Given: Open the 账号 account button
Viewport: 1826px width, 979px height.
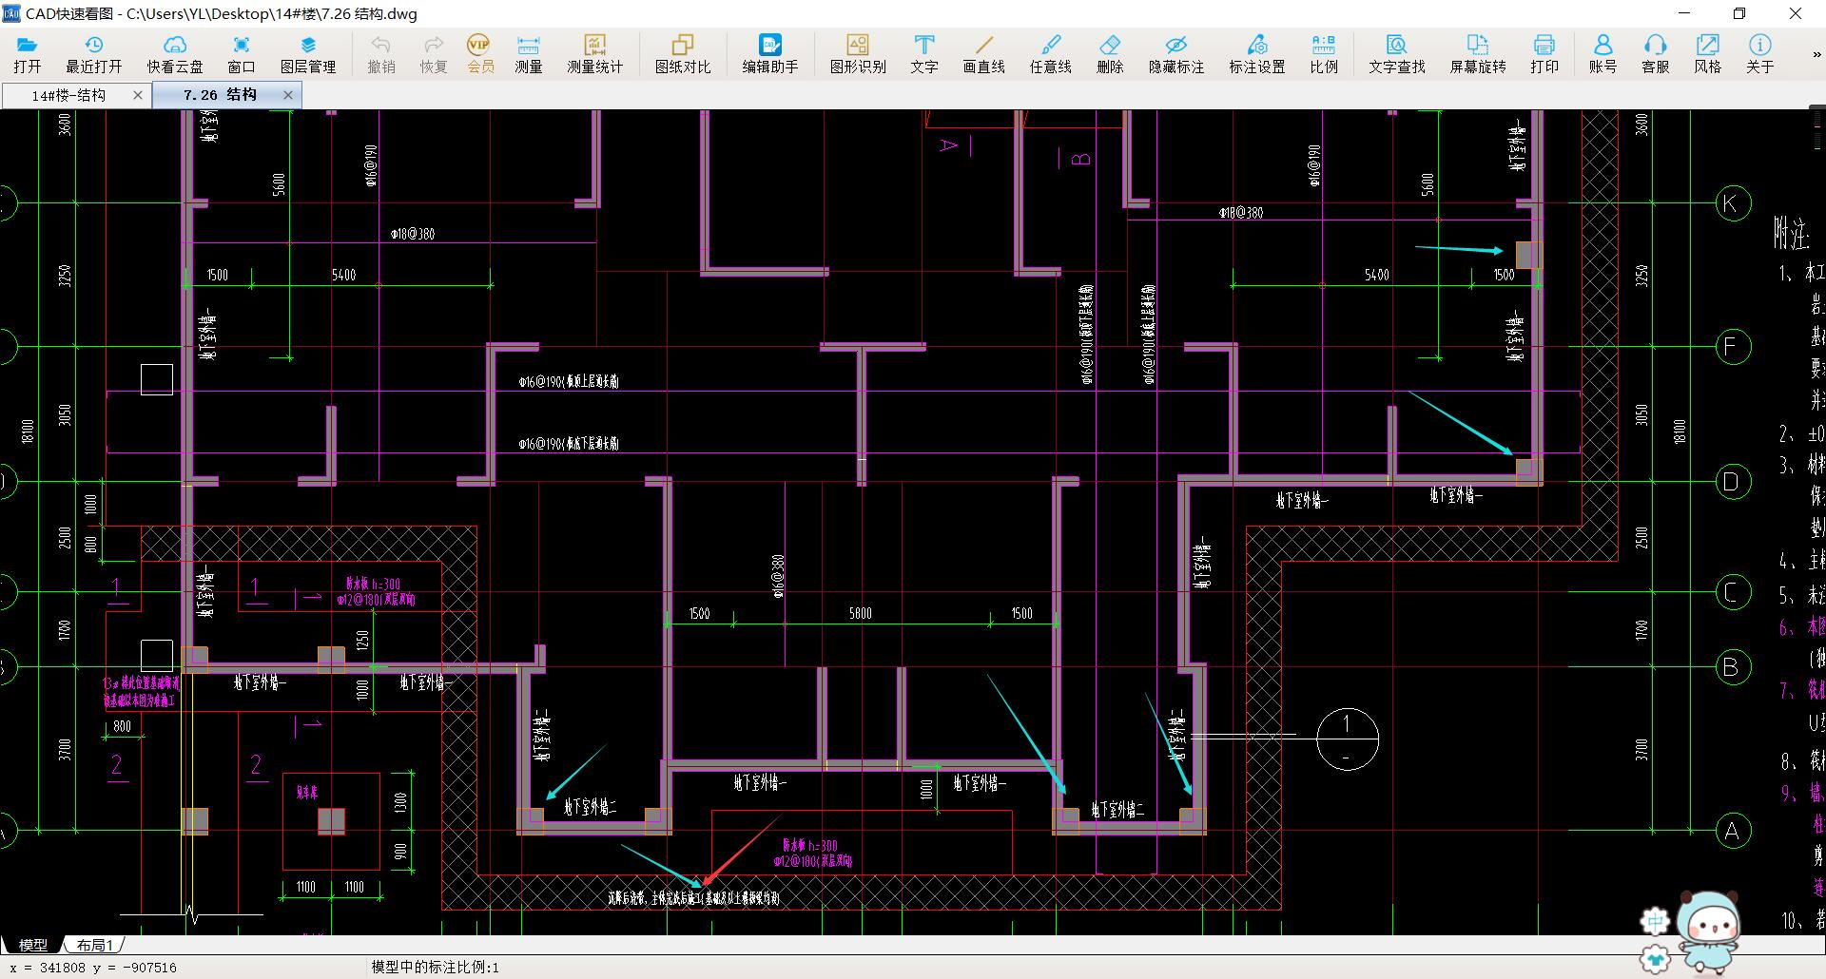Looking at the screenshot, I should [1602, 53].
